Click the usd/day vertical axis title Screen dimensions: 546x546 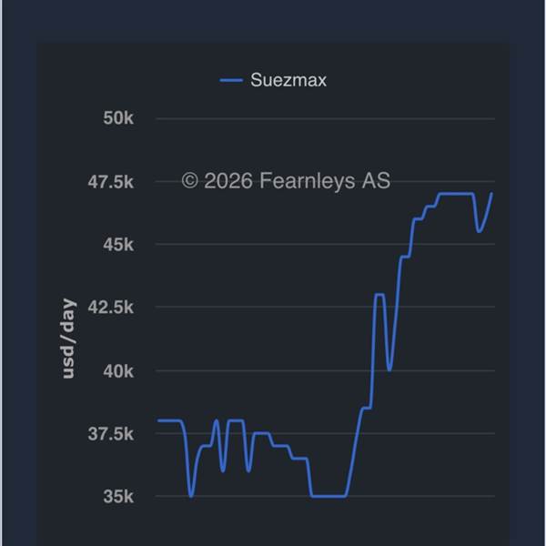69,339
